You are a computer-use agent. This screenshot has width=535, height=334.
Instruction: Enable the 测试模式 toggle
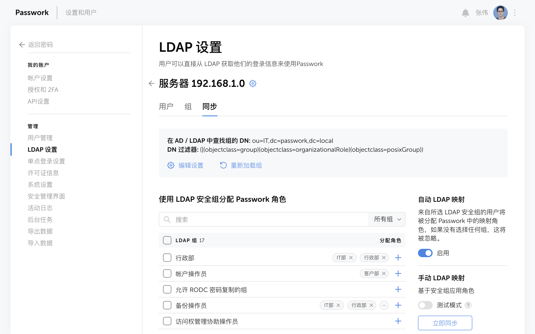click(425, 305)
